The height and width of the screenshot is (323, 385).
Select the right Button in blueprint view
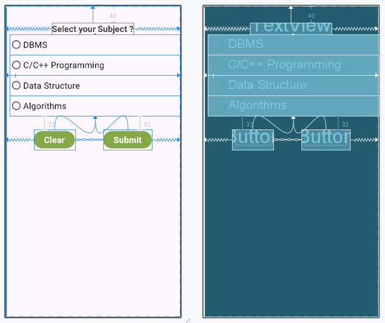[x=326, y=140]
